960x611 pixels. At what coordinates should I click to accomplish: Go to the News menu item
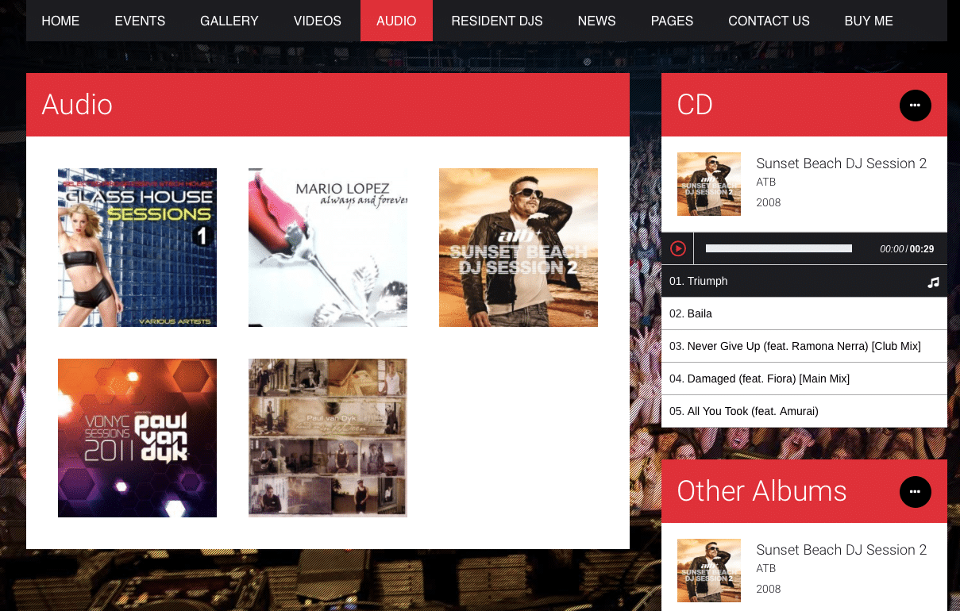click(597, 21)
